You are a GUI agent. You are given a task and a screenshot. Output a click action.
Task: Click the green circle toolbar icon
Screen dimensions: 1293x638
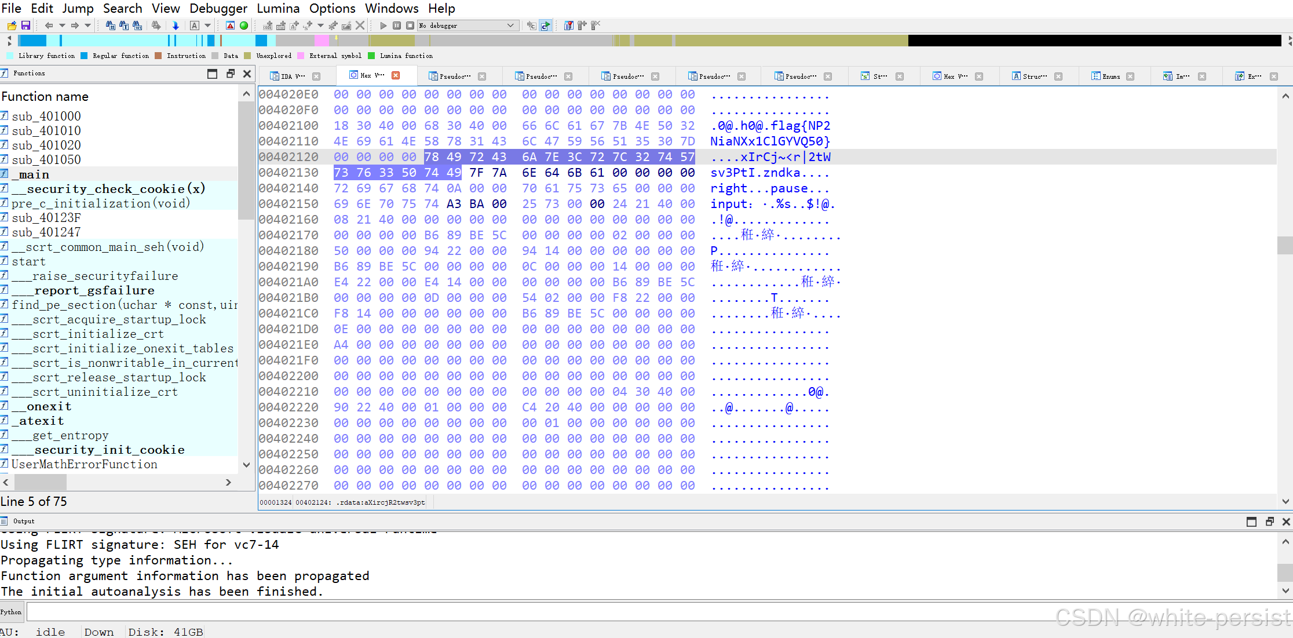[244, 25]
